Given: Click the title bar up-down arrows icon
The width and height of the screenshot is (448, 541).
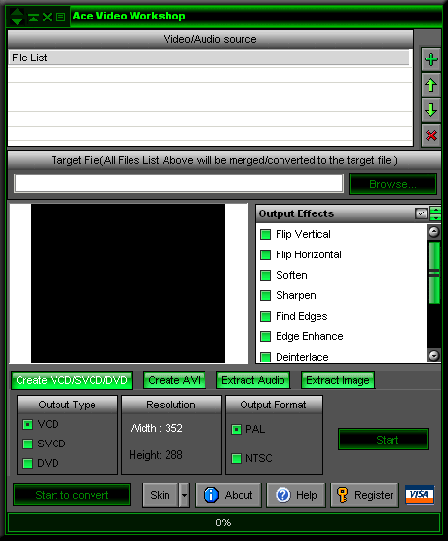Looking at the screenshot, I should 17,17.
